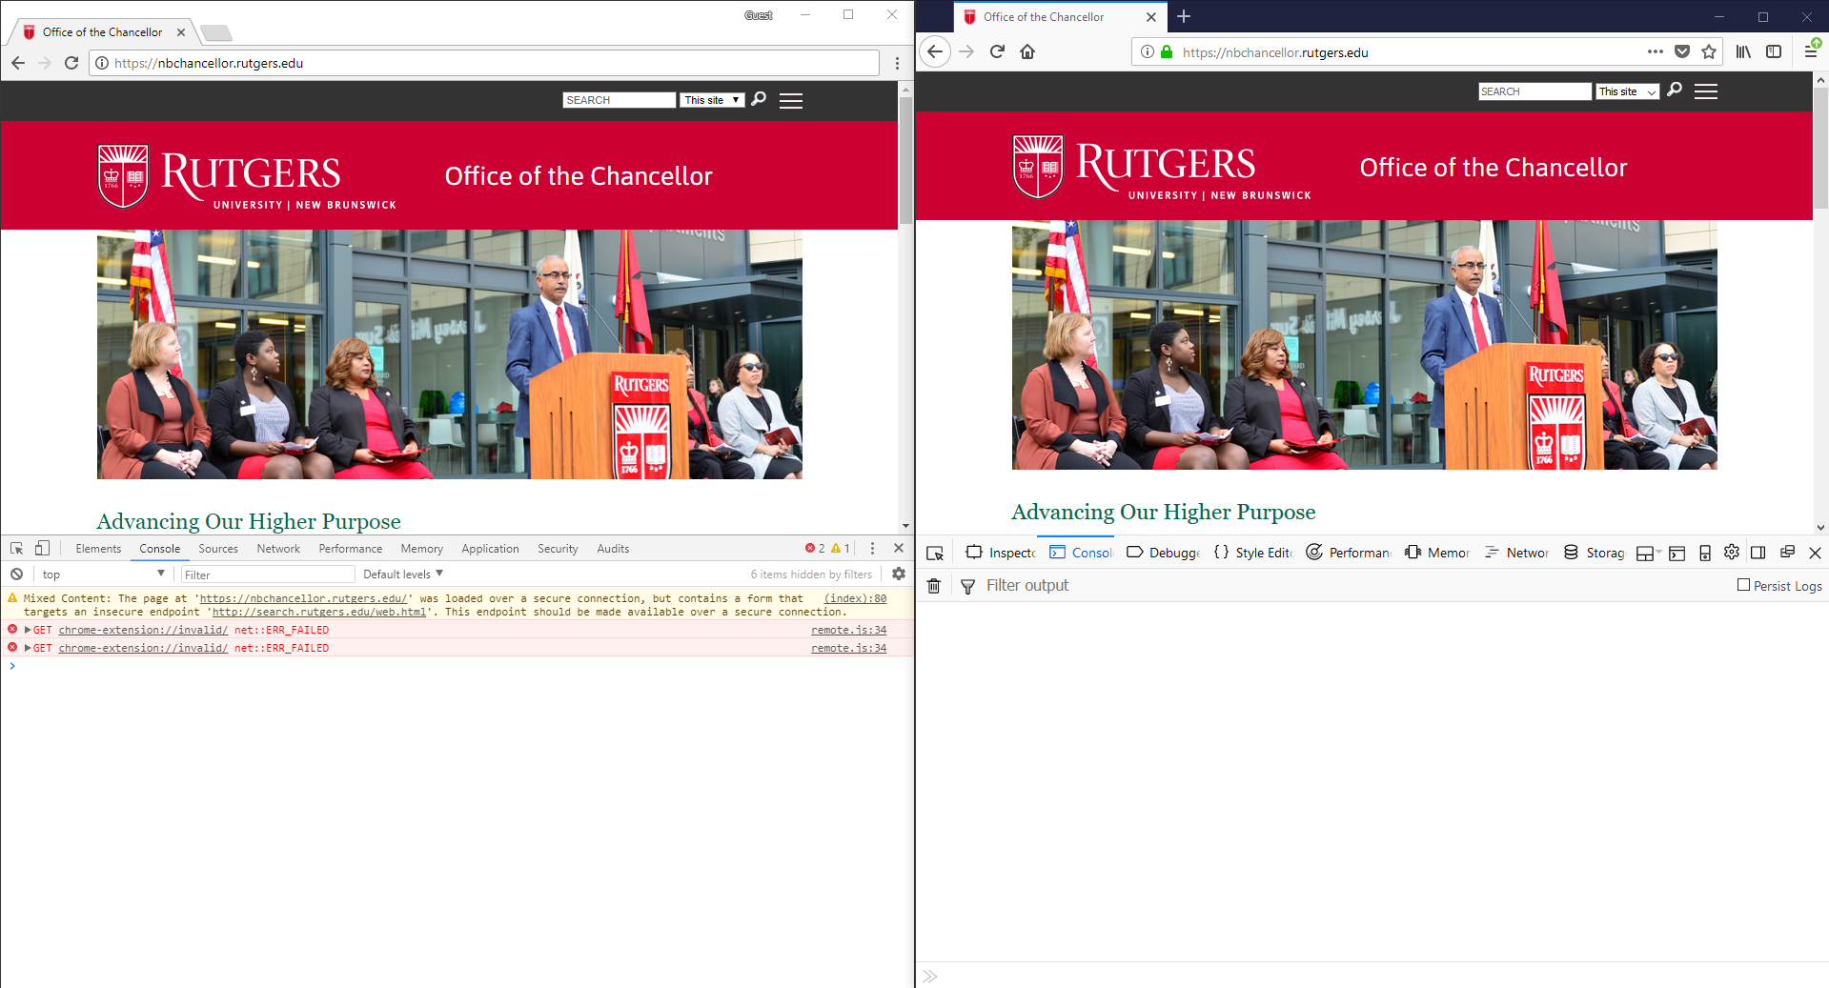Viewport: 1829px width, 988px height.
Task: Click the Chrome address bar URL
Action: 209,63
